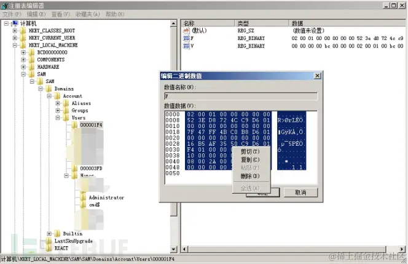Select the LastSkuUpgrade key label
Viewport: 408px width, 264px height.
73,241
